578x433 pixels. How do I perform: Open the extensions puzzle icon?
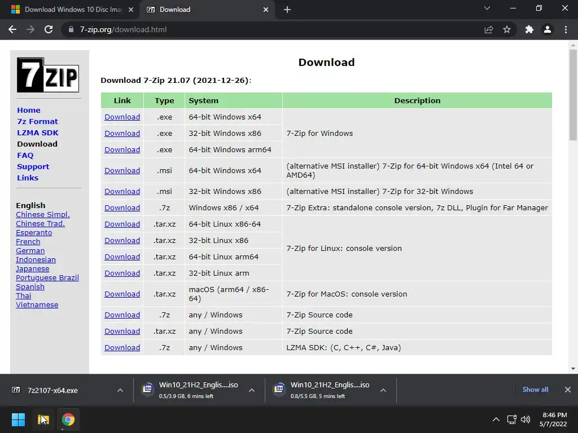[529, 29]
